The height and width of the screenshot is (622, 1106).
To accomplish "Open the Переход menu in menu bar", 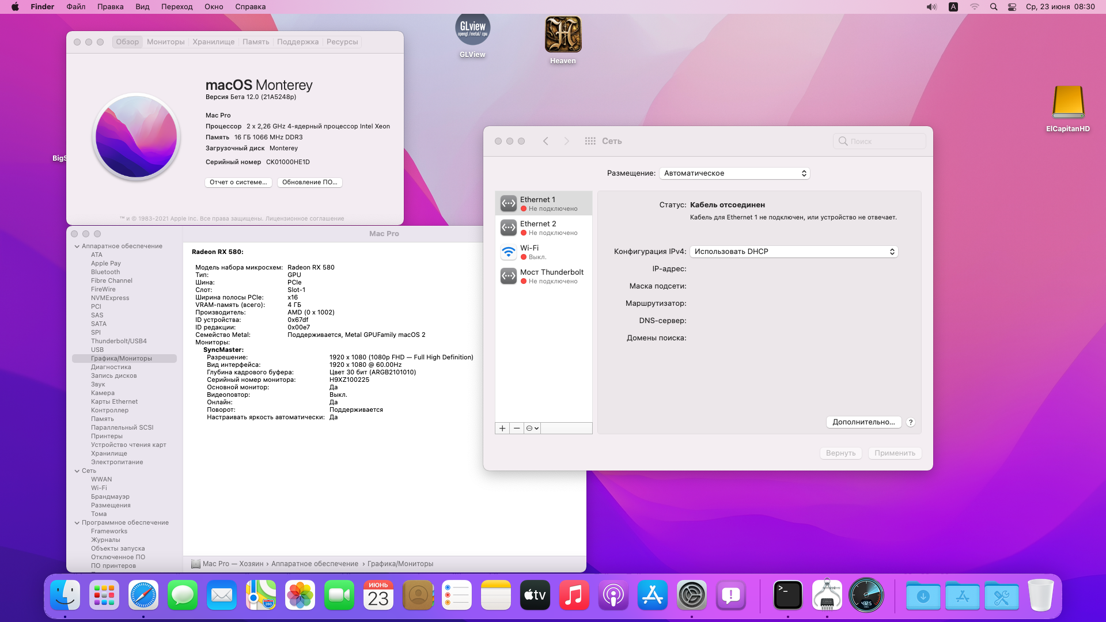I will [x=177, y=7].
